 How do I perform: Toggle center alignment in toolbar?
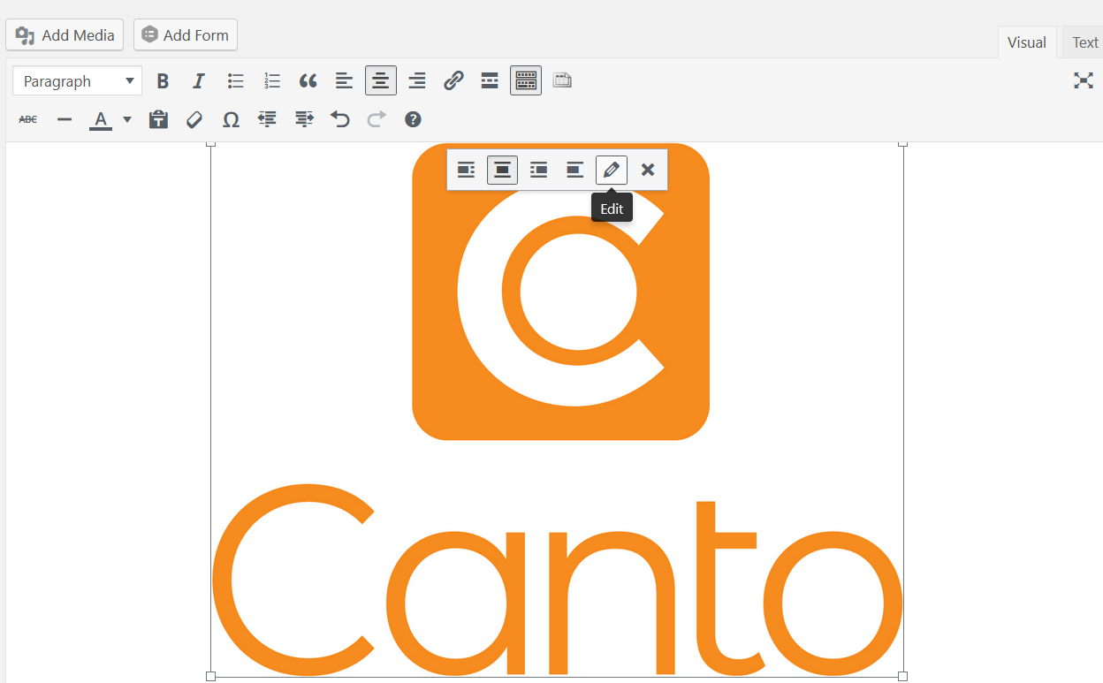click(381, 81)
